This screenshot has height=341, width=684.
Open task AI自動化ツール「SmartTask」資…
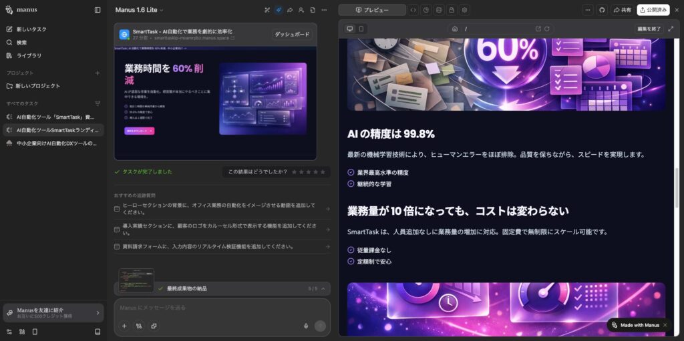[x=55, y=117]
